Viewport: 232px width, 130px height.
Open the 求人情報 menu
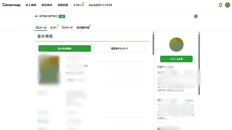point(31,5)
